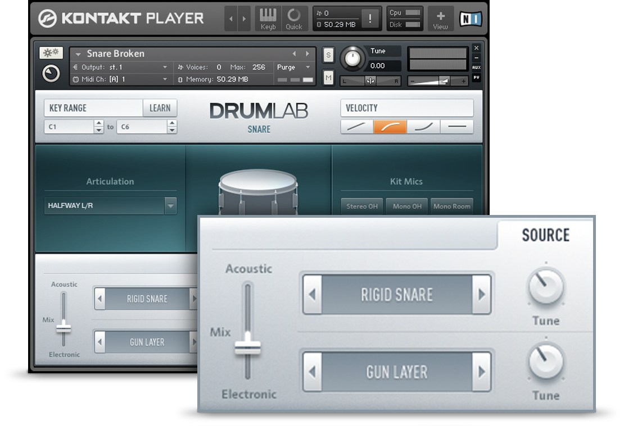
Task: Open the Quick load browser
Action: point(294,19)
